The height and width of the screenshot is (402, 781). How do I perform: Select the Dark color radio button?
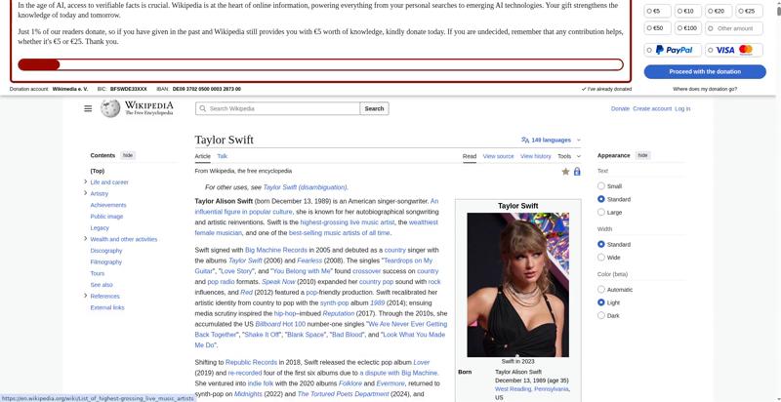[601, 315]
